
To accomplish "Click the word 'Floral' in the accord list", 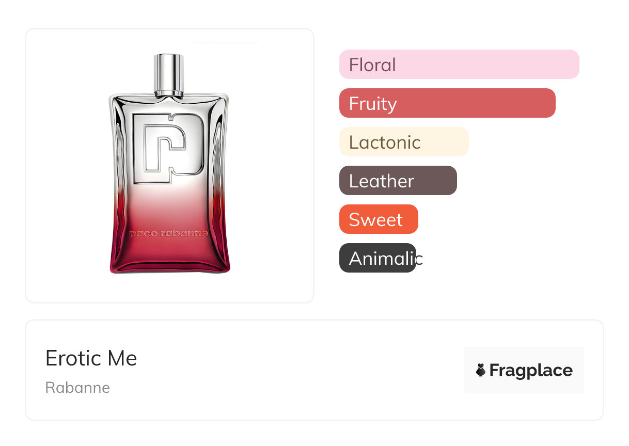I will point(372,65).
